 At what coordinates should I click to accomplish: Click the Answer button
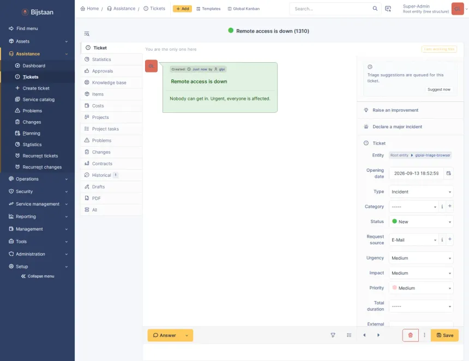coord(165,335)
